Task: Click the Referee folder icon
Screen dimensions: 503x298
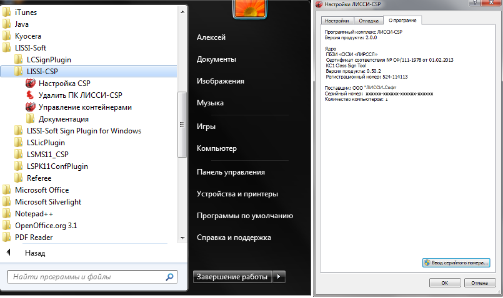Action: [18, 178]
